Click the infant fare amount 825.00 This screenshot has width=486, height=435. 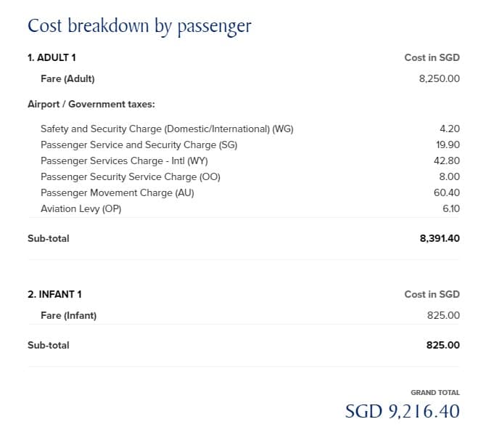[443, 316]
